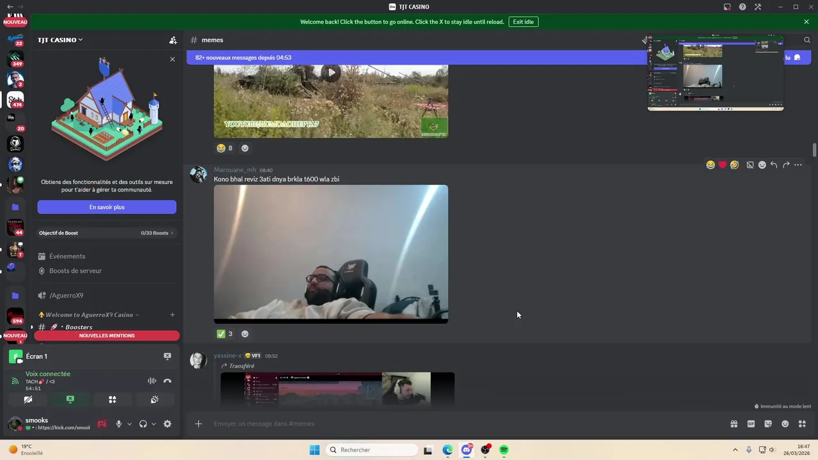Image resolution: width=818 pixels, height=460 pixels.
Task: Collapse Welcome to AguerroX9 Casino category
Action: point(89,314)
